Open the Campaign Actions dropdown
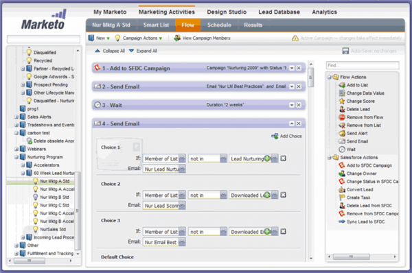Image resolution: width=412 pixels, height=273 pixels. pyautogui.click(x=139, y=38)
